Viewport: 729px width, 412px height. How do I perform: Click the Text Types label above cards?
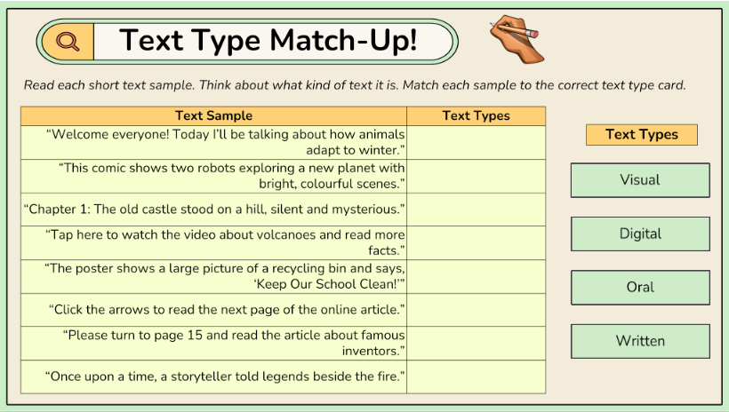(641, 135)
